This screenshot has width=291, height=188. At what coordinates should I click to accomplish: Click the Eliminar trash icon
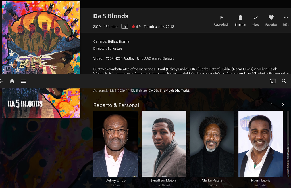[x=240, y=18]
